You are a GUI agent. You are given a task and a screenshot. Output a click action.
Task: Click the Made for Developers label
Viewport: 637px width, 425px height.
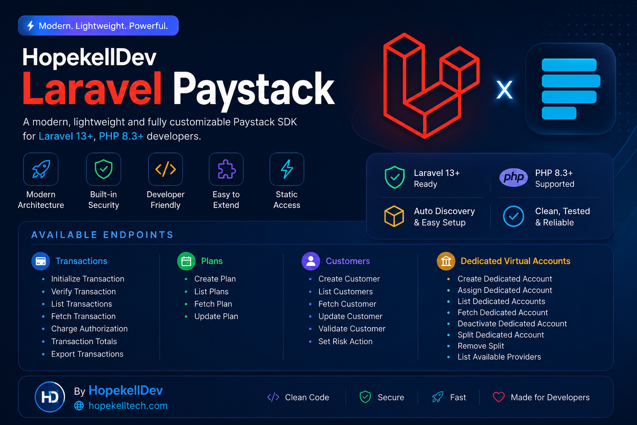(x=550, y=397)
